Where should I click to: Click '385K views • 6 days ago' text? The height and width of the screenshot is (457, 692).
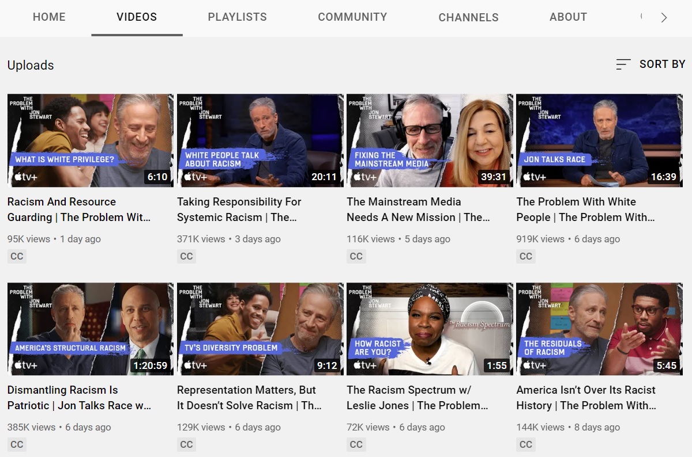click(59, 427)
